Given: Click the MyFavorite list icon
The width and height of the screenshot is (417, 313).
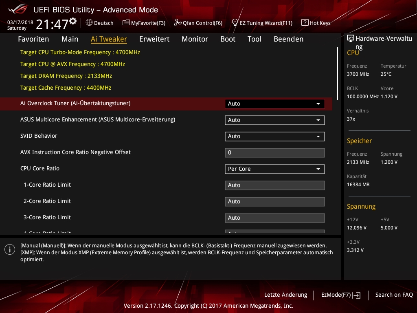Looking at the screenshot, I should [126, 23].
